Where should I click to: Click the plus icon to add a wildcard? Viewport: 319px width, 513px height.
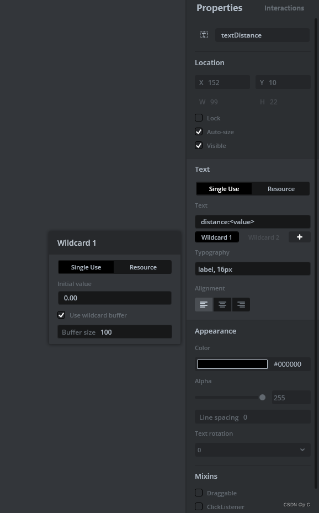click(299, 237)
